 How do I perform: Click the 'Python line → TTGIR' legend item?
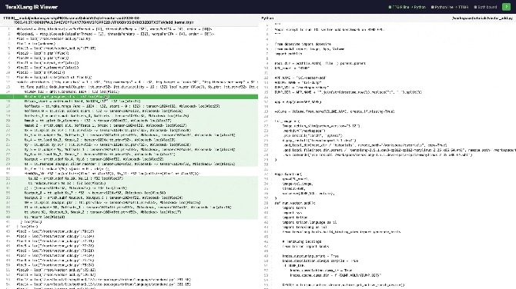(x=450, y=7)
